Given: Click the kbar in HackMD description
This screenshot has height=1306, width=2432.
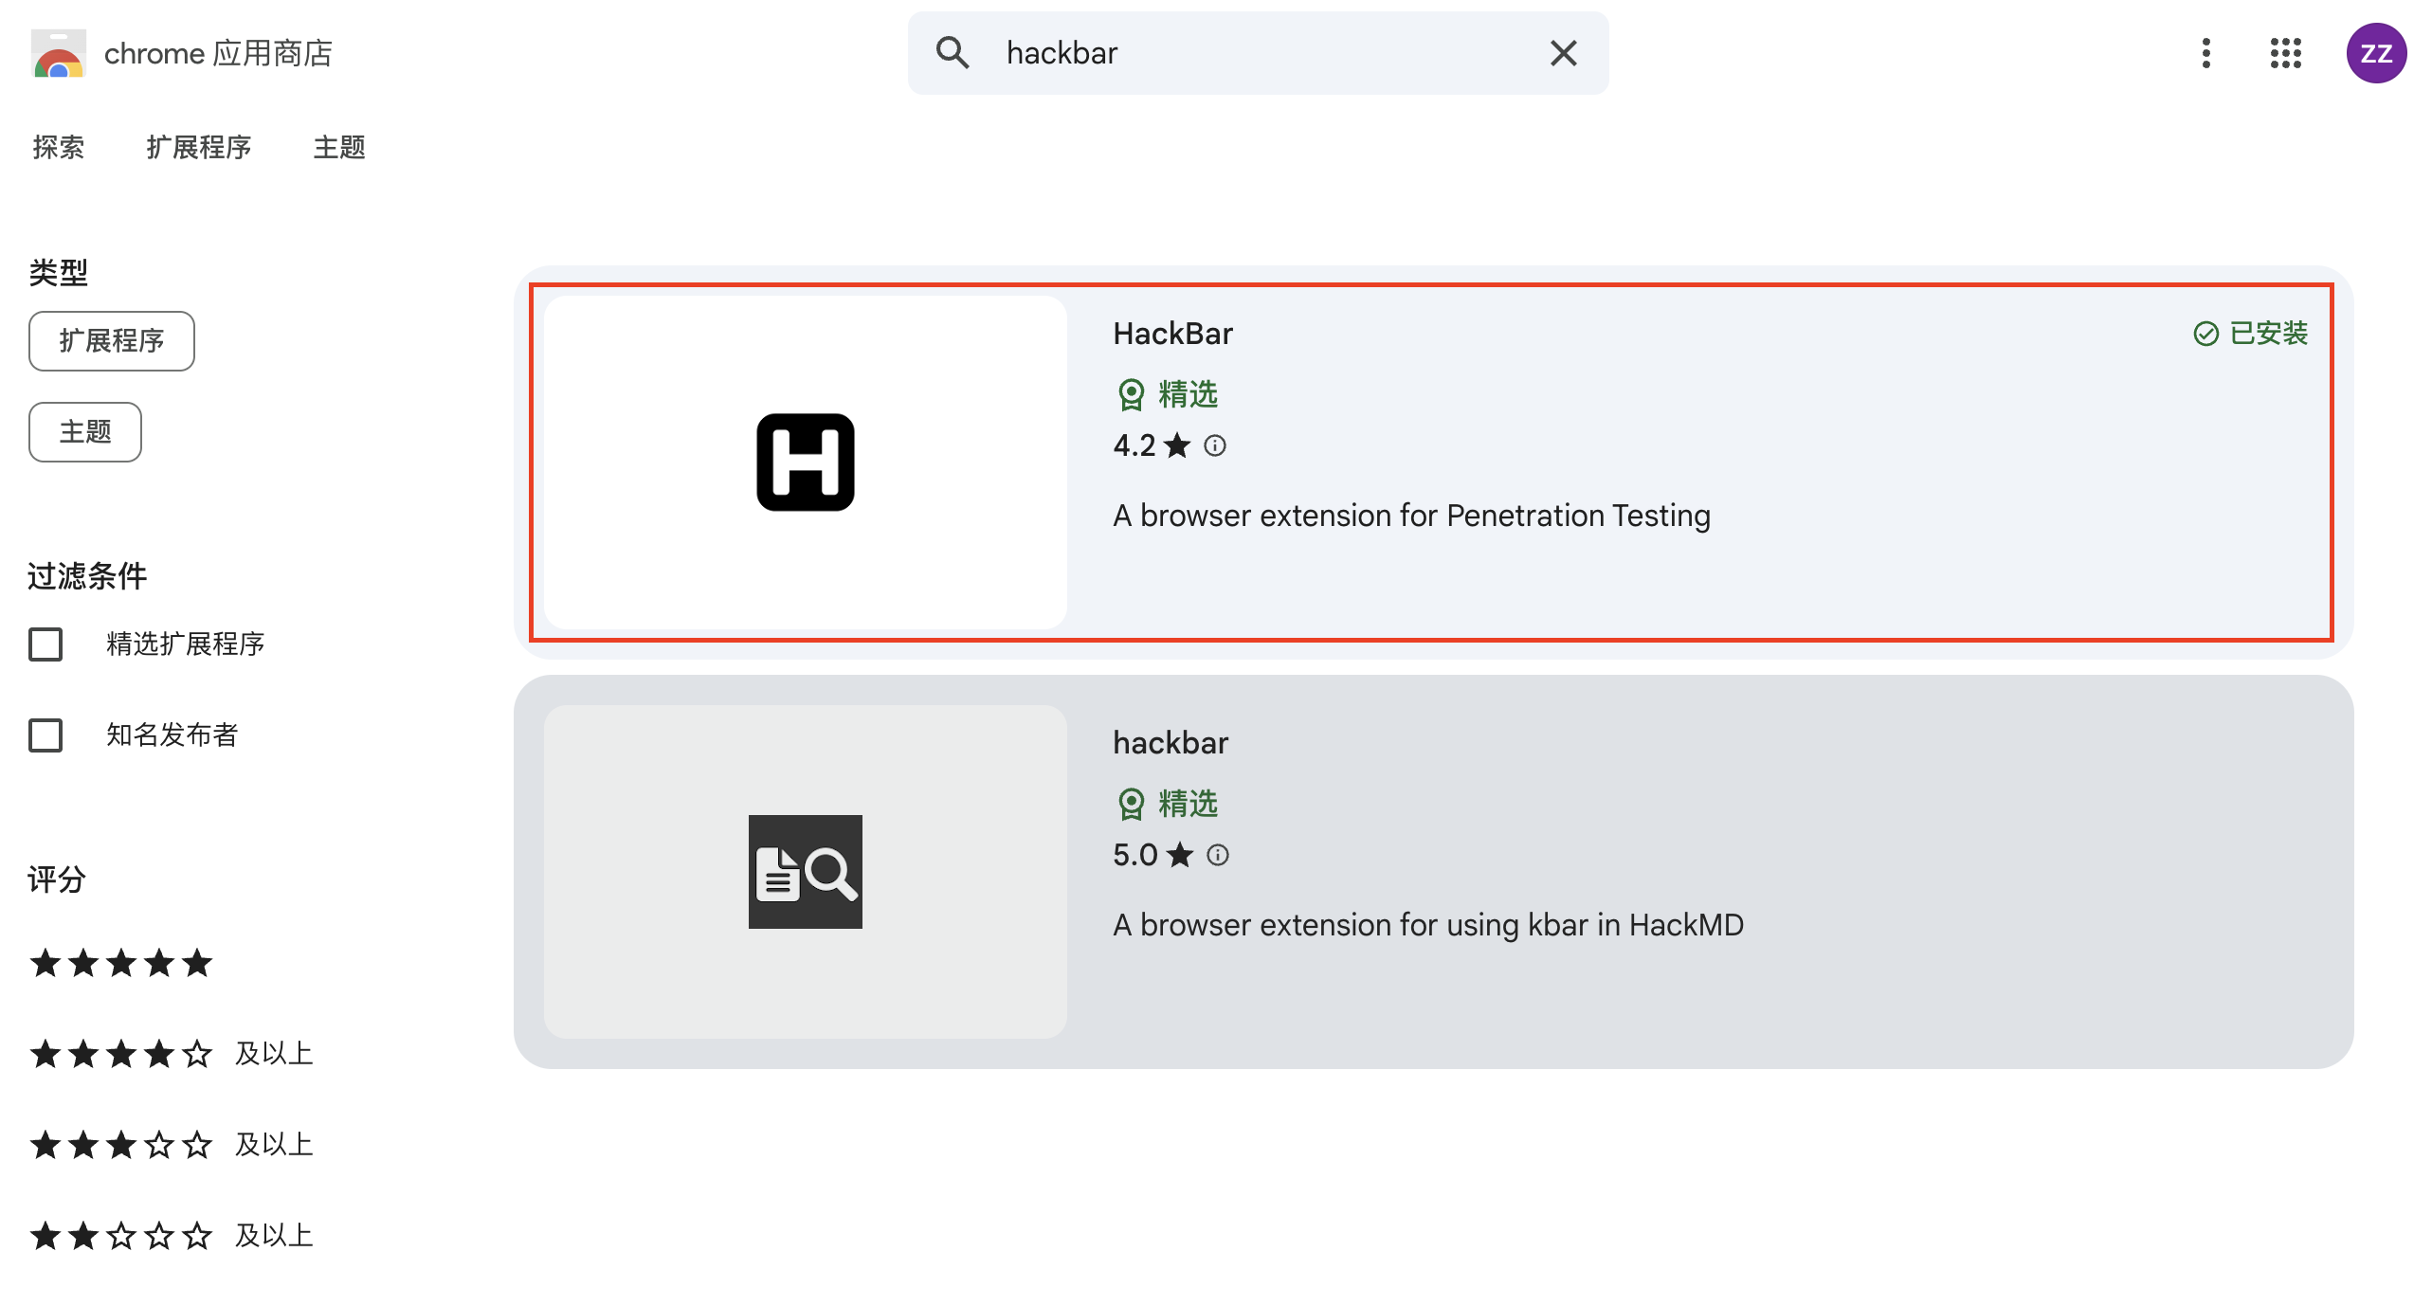Looking at the screenshot, I should point(1428,925).
